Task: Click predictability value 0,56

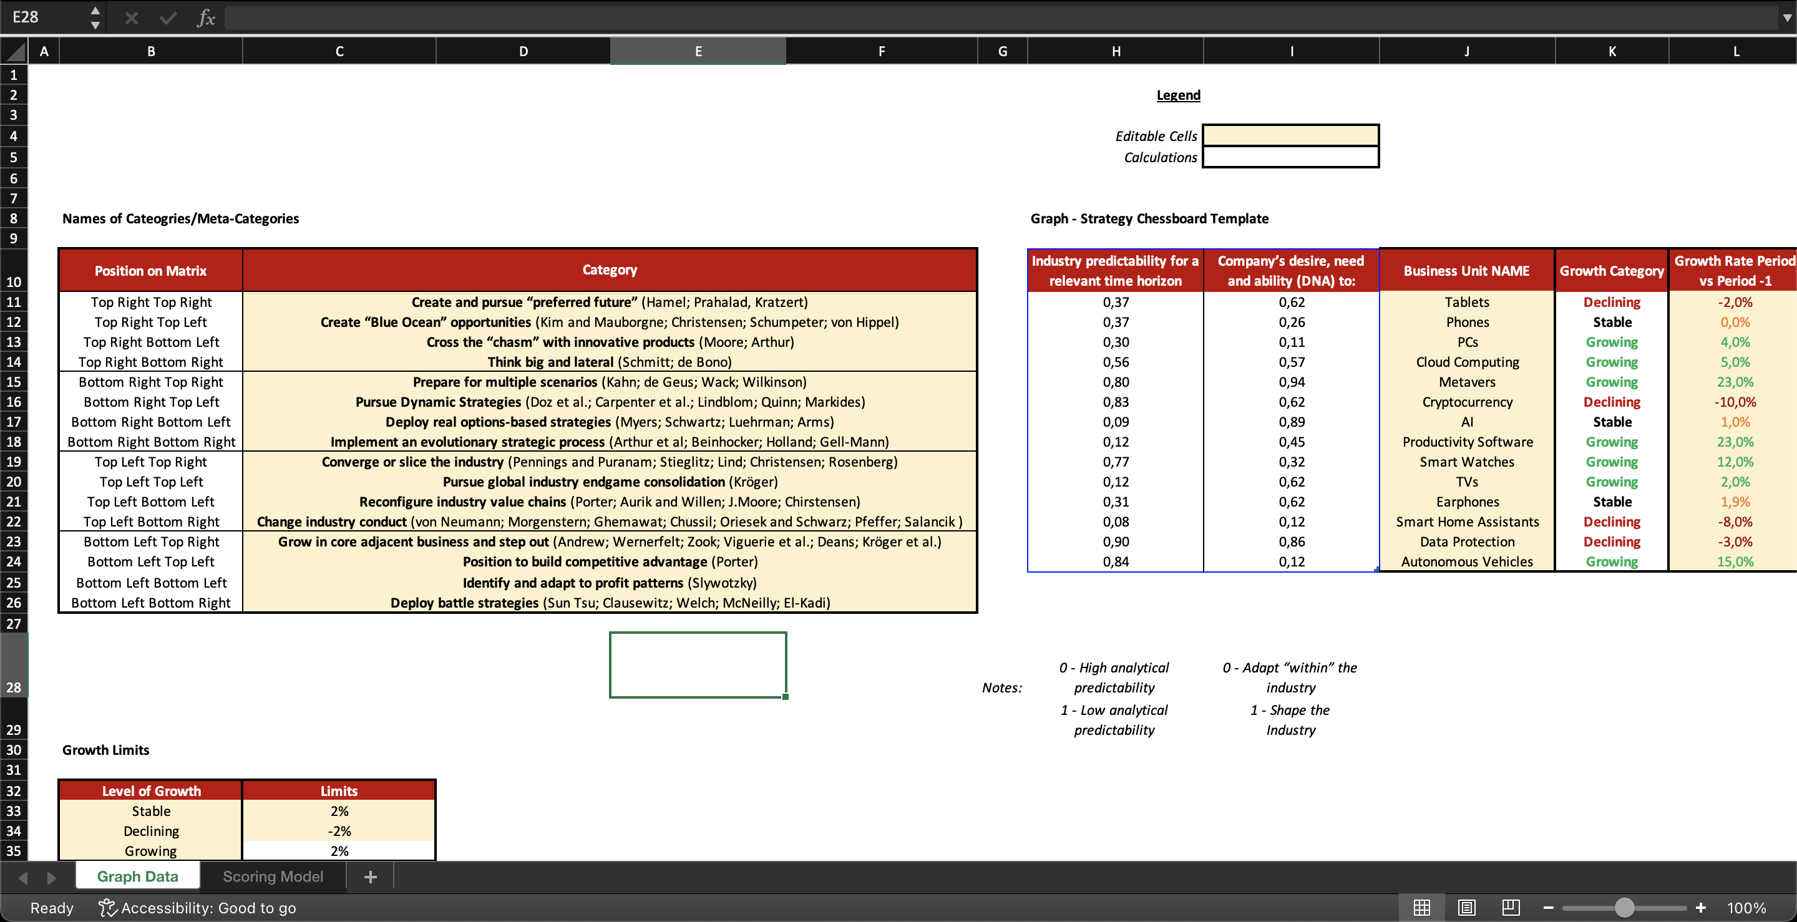Action: point(1116,361)
